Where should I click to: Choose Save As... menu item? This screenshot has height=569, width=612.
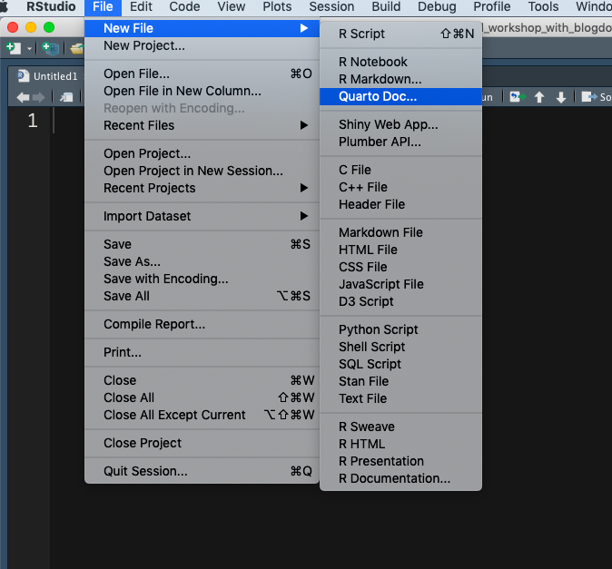coord(202,261)
